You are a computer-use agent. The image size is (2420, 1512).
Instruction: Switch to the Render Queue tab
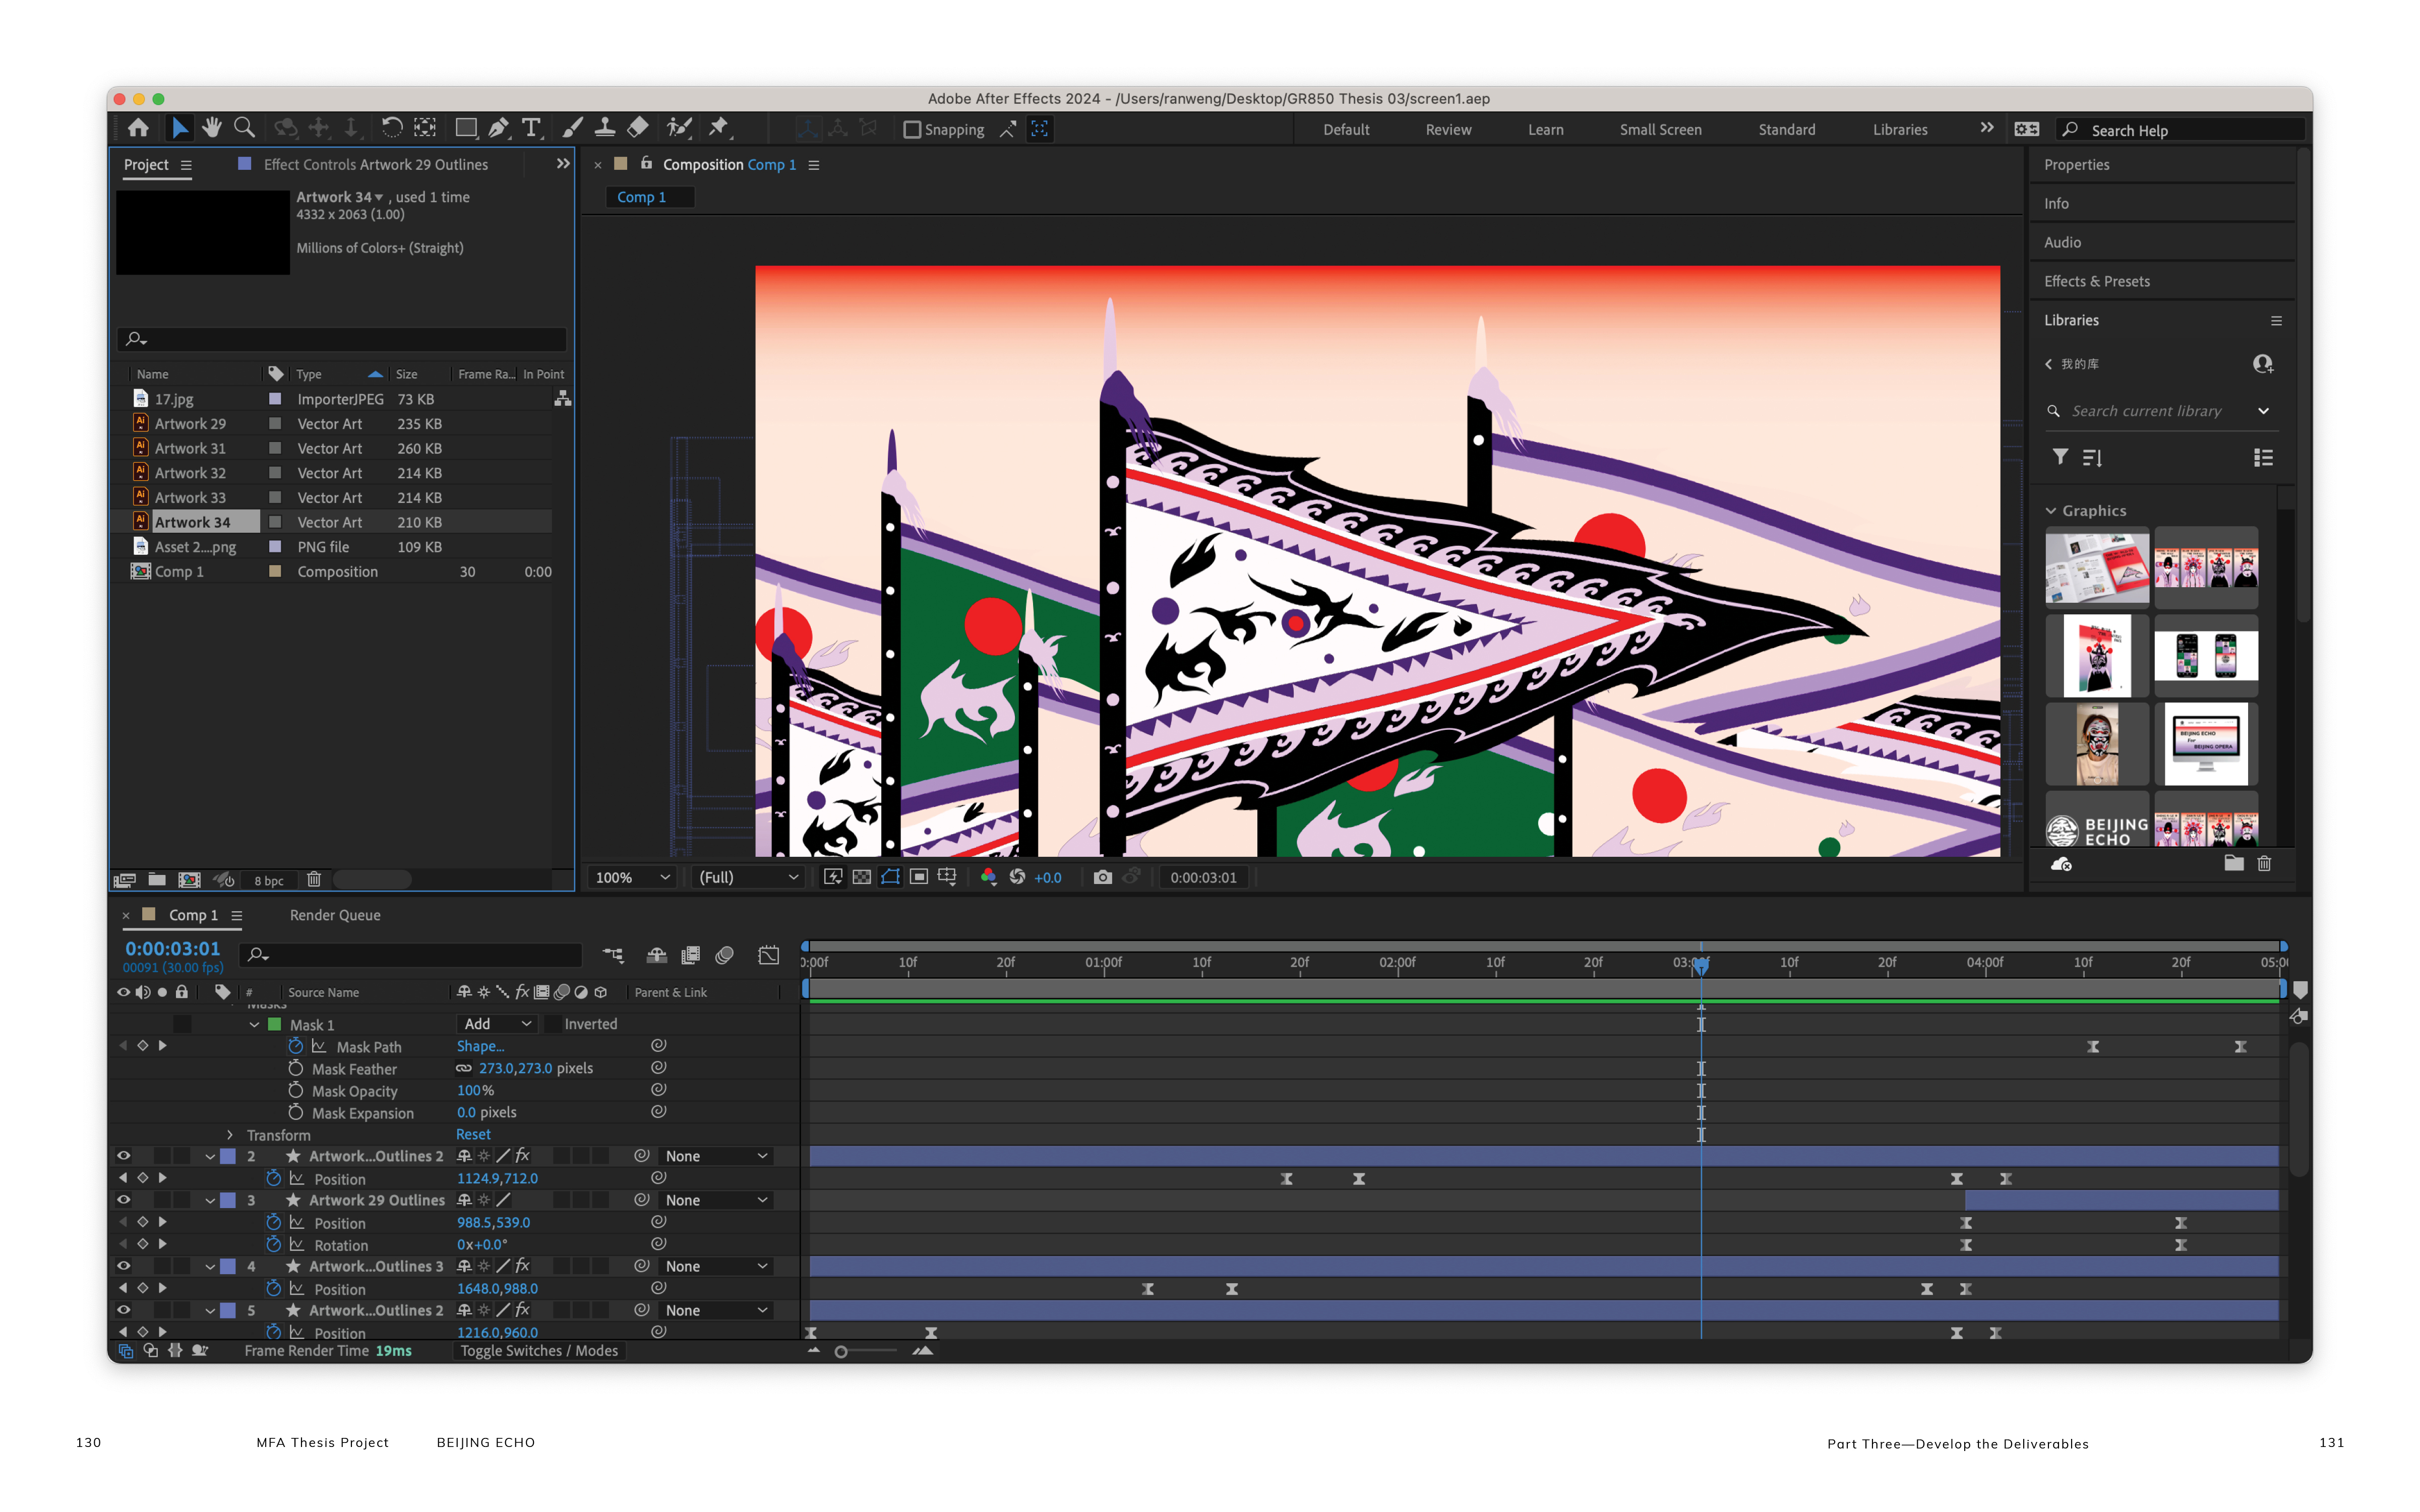(335, 915)
